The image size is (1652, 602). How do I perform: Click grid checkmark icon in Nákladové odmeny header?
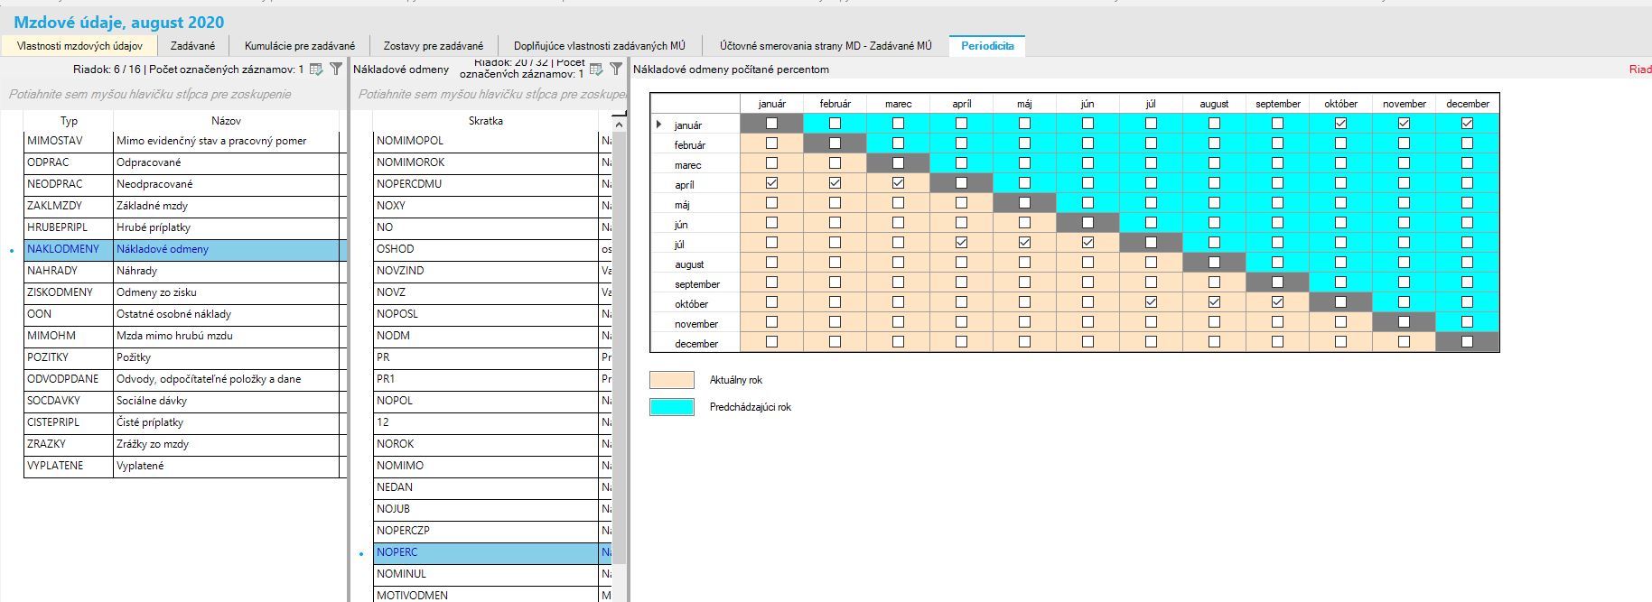[596, 69]
